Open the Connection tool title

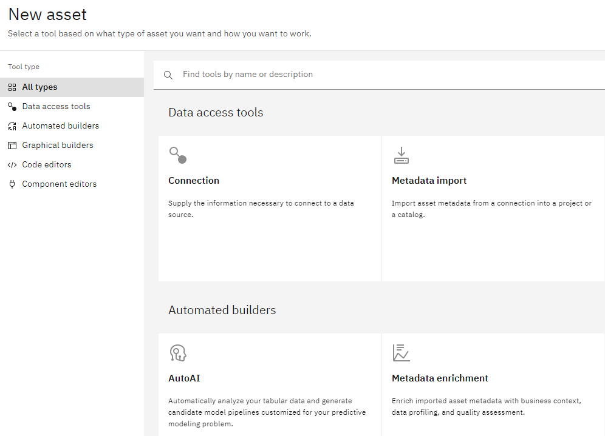194,181
